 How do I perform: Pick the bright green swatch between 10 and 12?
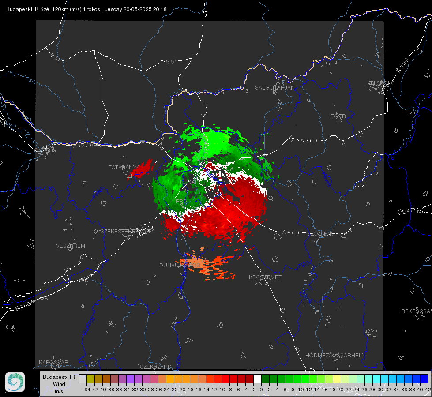[305, 378]
